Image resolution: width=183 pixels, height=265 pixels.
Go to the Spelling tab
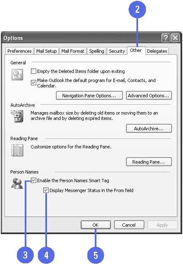(96, 51)
